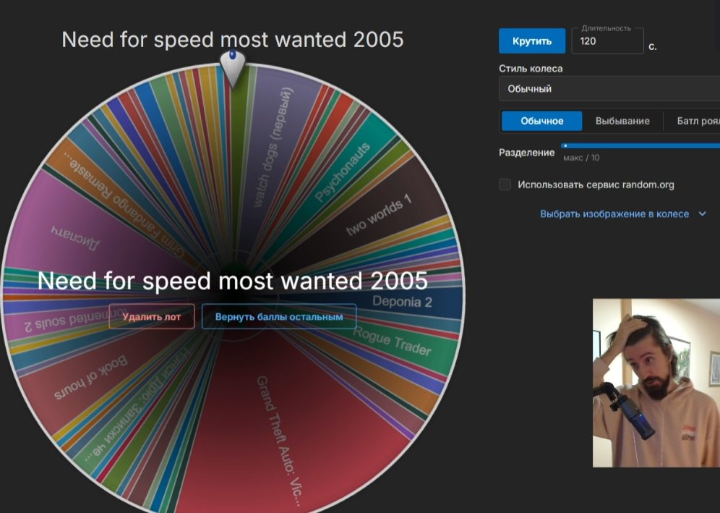Click the Need for speed title above wheel
720x513 pixels.
(x=232, y=40)
